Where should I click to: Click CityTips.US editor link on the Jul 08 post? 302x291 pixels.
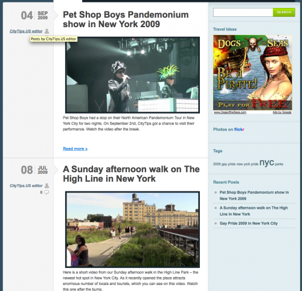tap(26, 185)
